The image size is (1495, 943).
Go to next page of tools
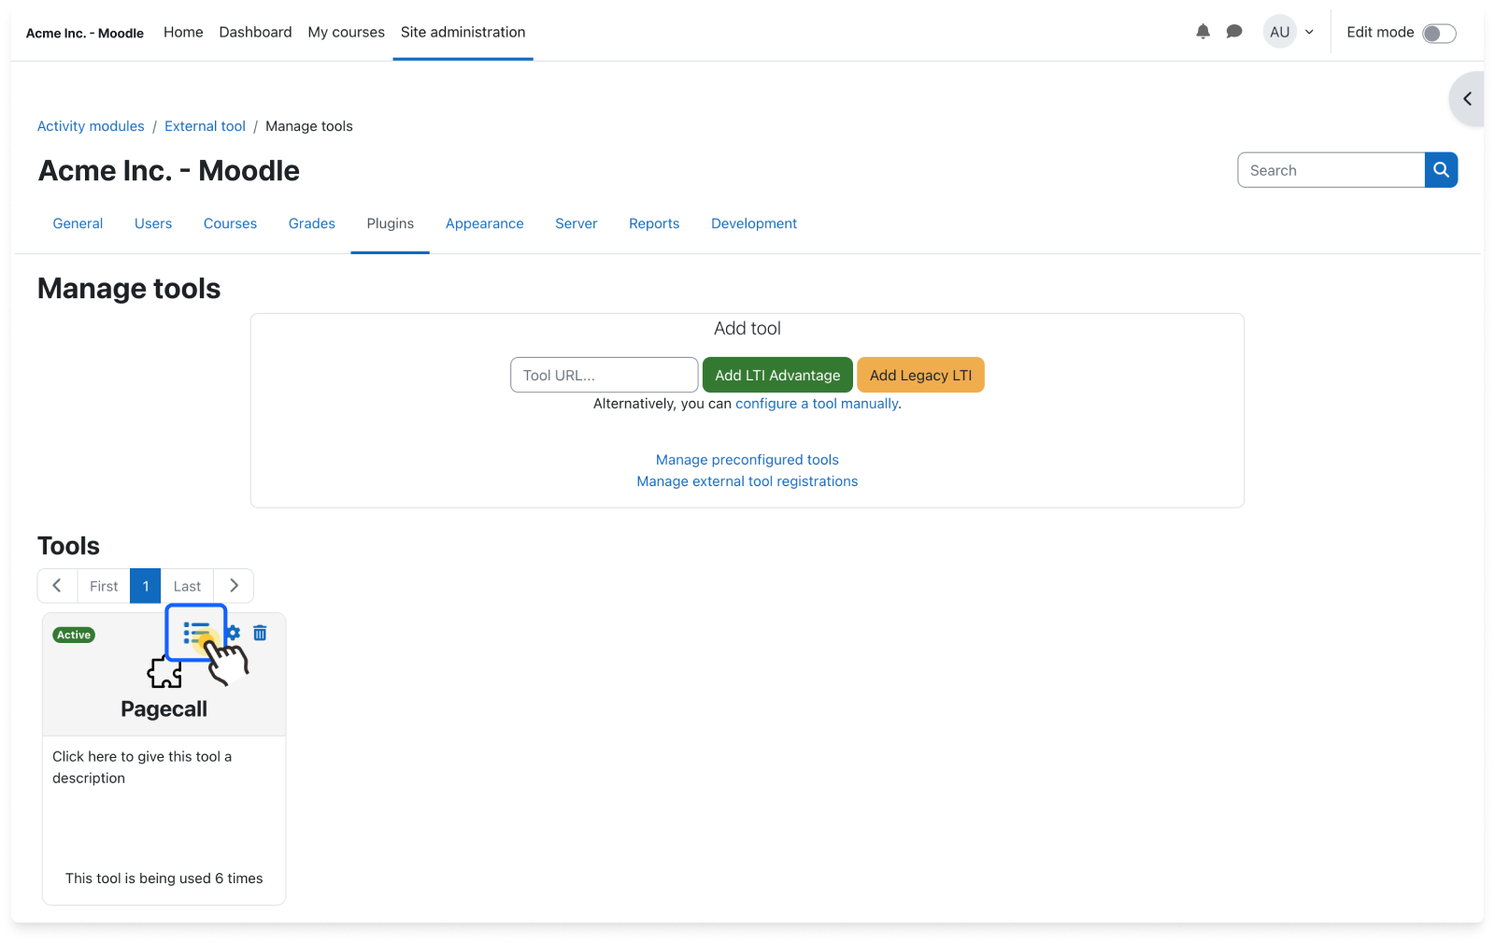234,586
